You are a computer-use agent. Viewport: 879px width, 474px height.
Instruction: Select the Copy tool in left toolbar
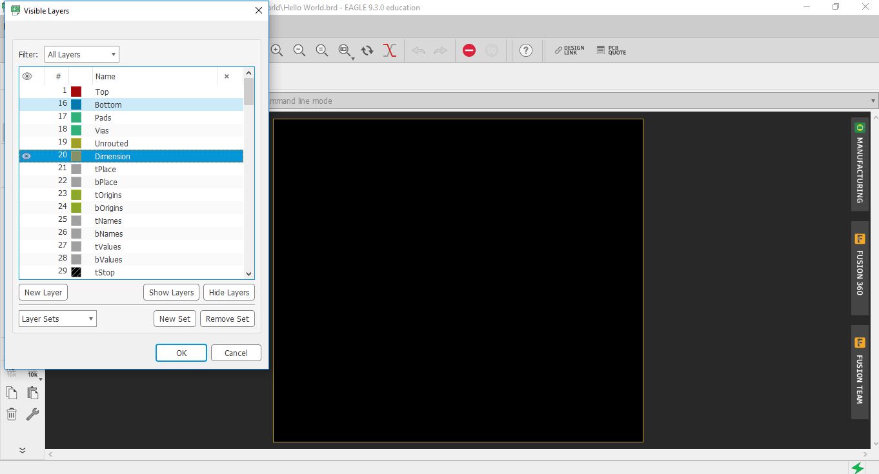coord(12,393)
